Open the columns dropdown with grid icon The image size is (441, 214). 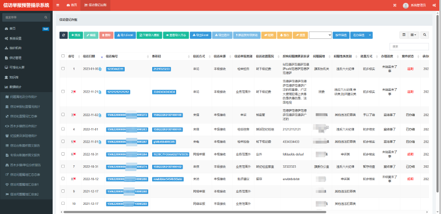tap(414, 35)
